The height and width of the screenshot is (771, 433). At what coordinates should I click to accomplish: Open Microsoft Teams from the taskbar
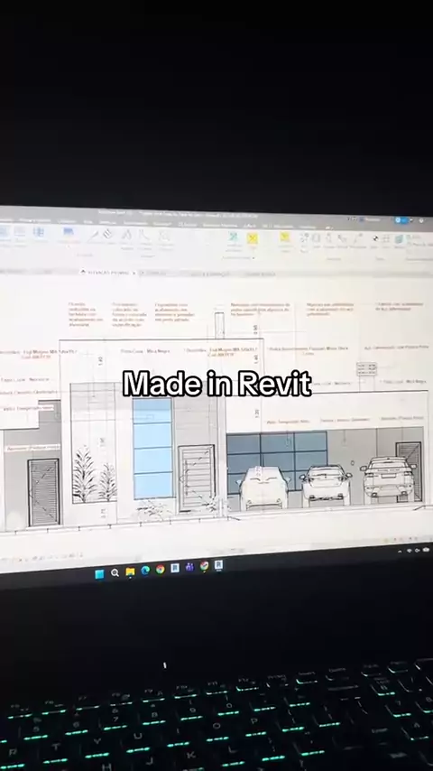189,567
